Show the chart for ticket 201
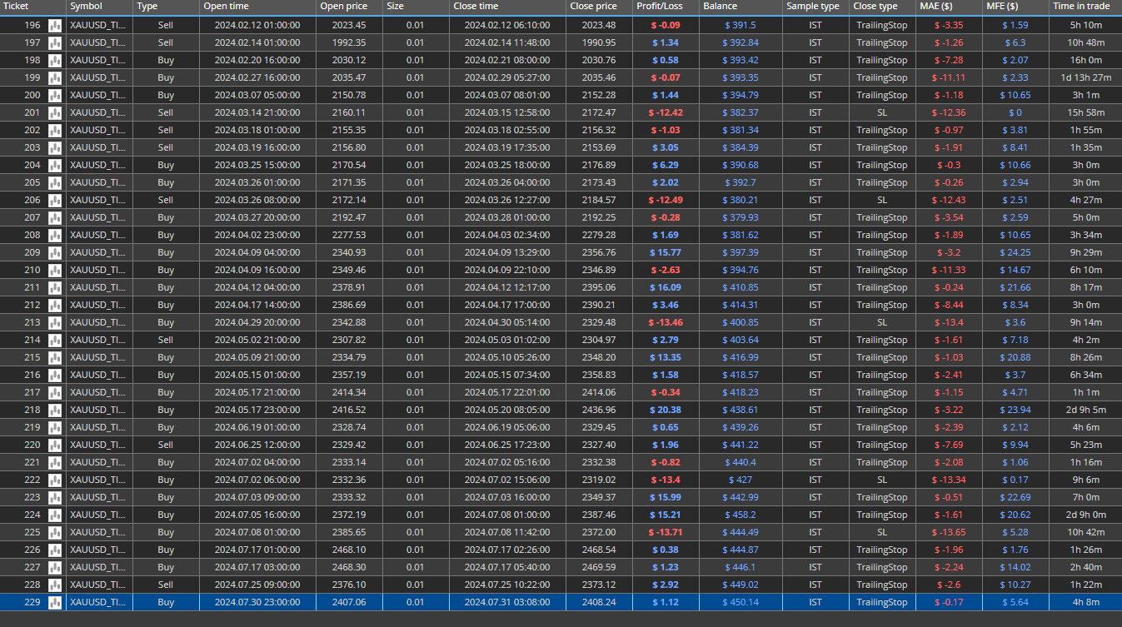Screen dimensions: 1122x627 (x=56, y=112)
